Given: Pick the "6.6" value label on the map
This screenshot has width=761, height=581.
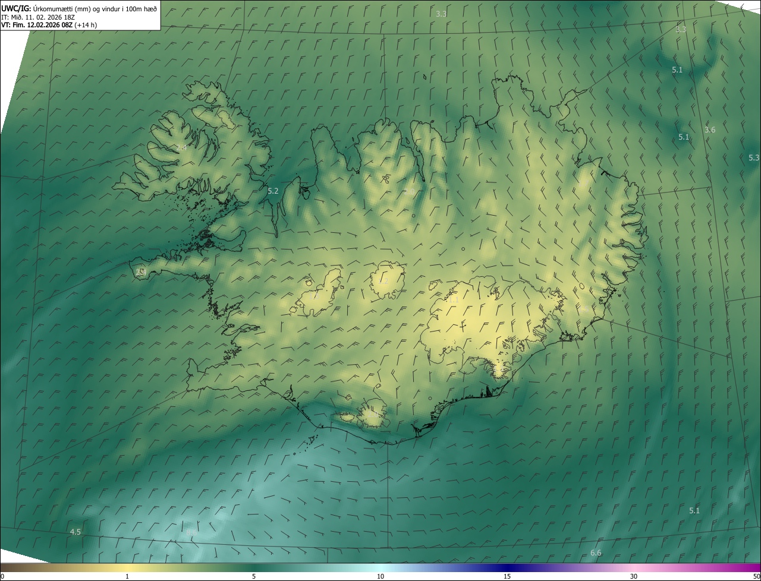Looking at the screenshot, I should (x=596, y=553).
